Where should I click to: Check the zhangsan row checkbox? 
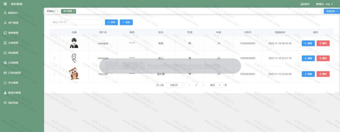point(54,58)
